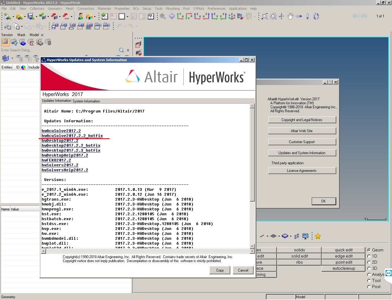Image resolution: width=392 pixels, height=300 pixels.
Task: Select the 3D radio button
Action: 369,268
